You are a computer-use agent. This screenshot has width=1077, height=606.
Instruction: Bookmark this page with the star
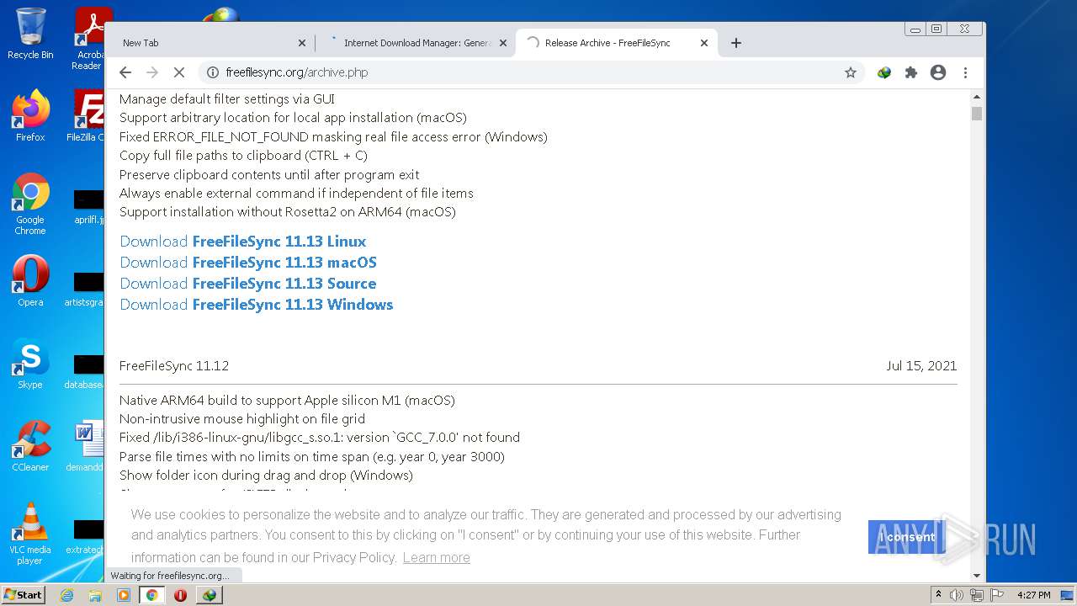click(851, 72)
